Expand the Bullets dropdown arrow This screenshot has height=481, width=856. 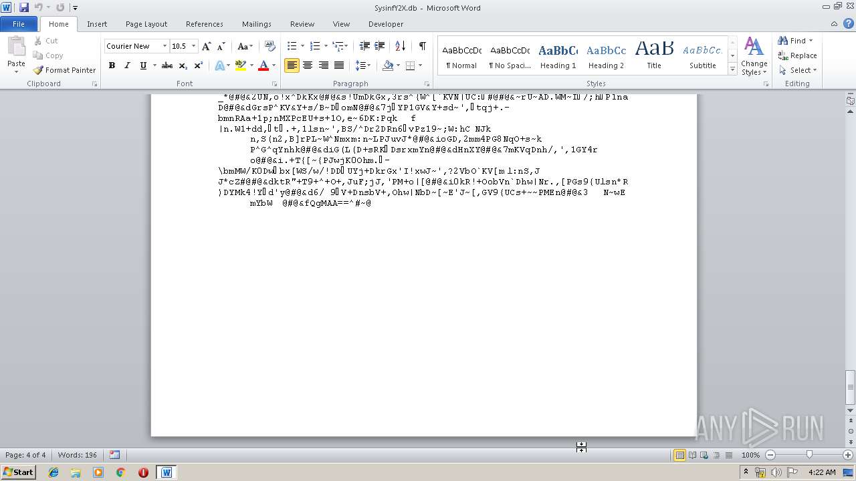click(302, 46)
